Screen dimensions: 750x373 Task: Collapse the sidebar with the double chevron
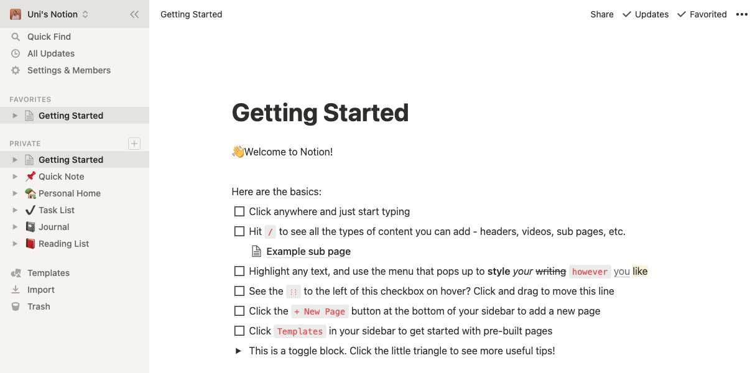point(135,14)
